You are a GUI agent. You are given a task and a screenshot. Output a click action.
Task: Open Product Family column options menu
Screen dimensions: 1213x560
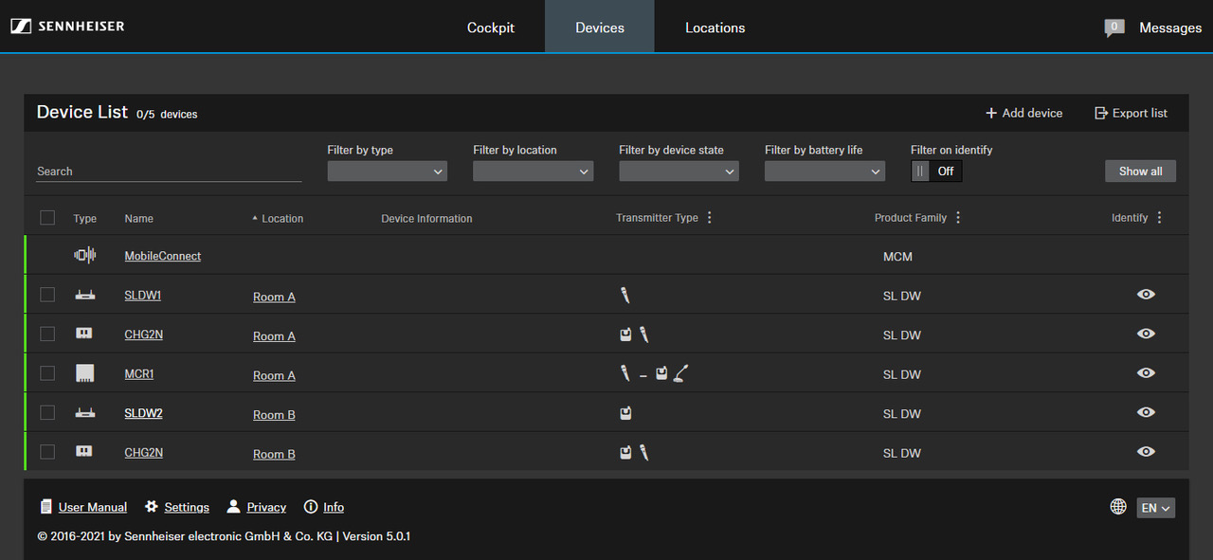point(958,218)
